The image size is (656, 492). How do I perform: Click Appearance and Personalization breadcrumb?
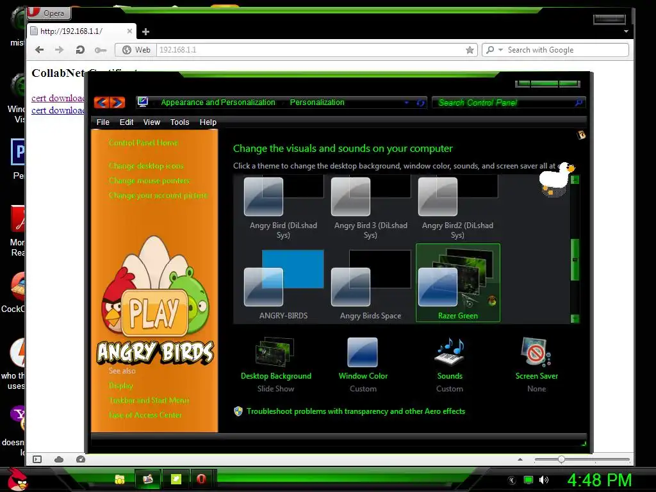coord(218,102)
